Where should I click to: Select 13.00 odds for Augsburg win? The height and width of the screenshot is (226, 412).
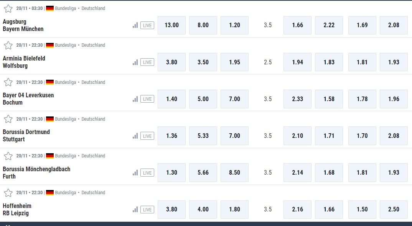pos(171,25)
